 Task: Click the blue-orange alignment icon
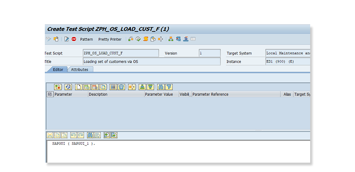pyautogui.click(x=186, y=39)
